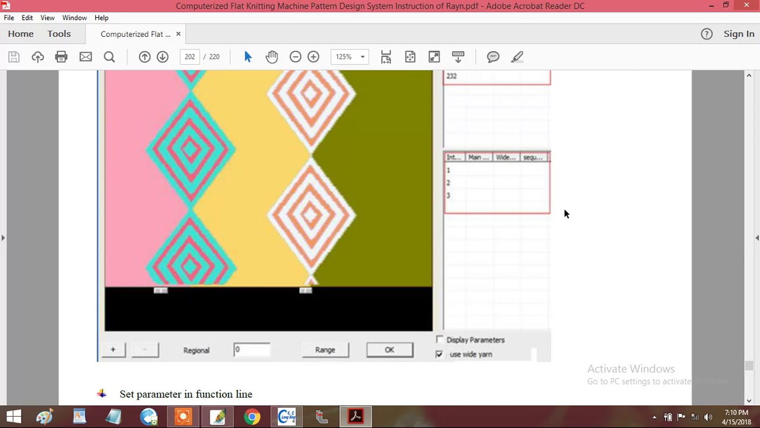Image resolution: width=760 pixels, height=428 pixels.
Task: Click scrollbar up arrow
Action: tap(749, 75)
